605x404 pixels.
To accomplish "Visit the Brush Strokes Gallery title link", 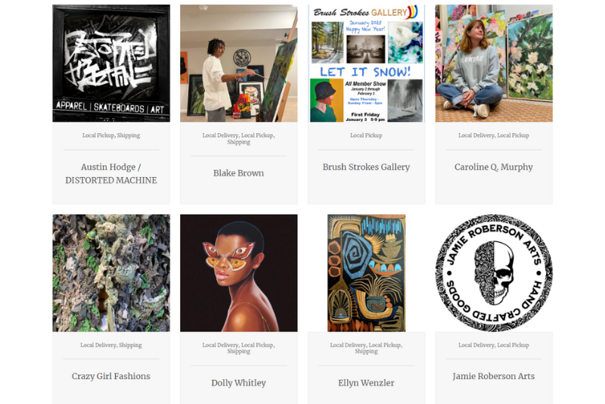I will click(x=366, y=167).
